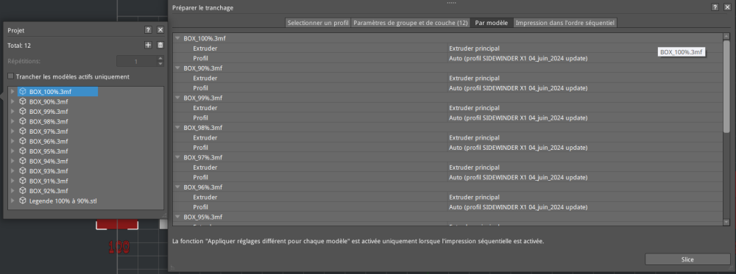
Task: Open Impression dans l'ordre séquentiel tab
Action: [x=565, y=23]
